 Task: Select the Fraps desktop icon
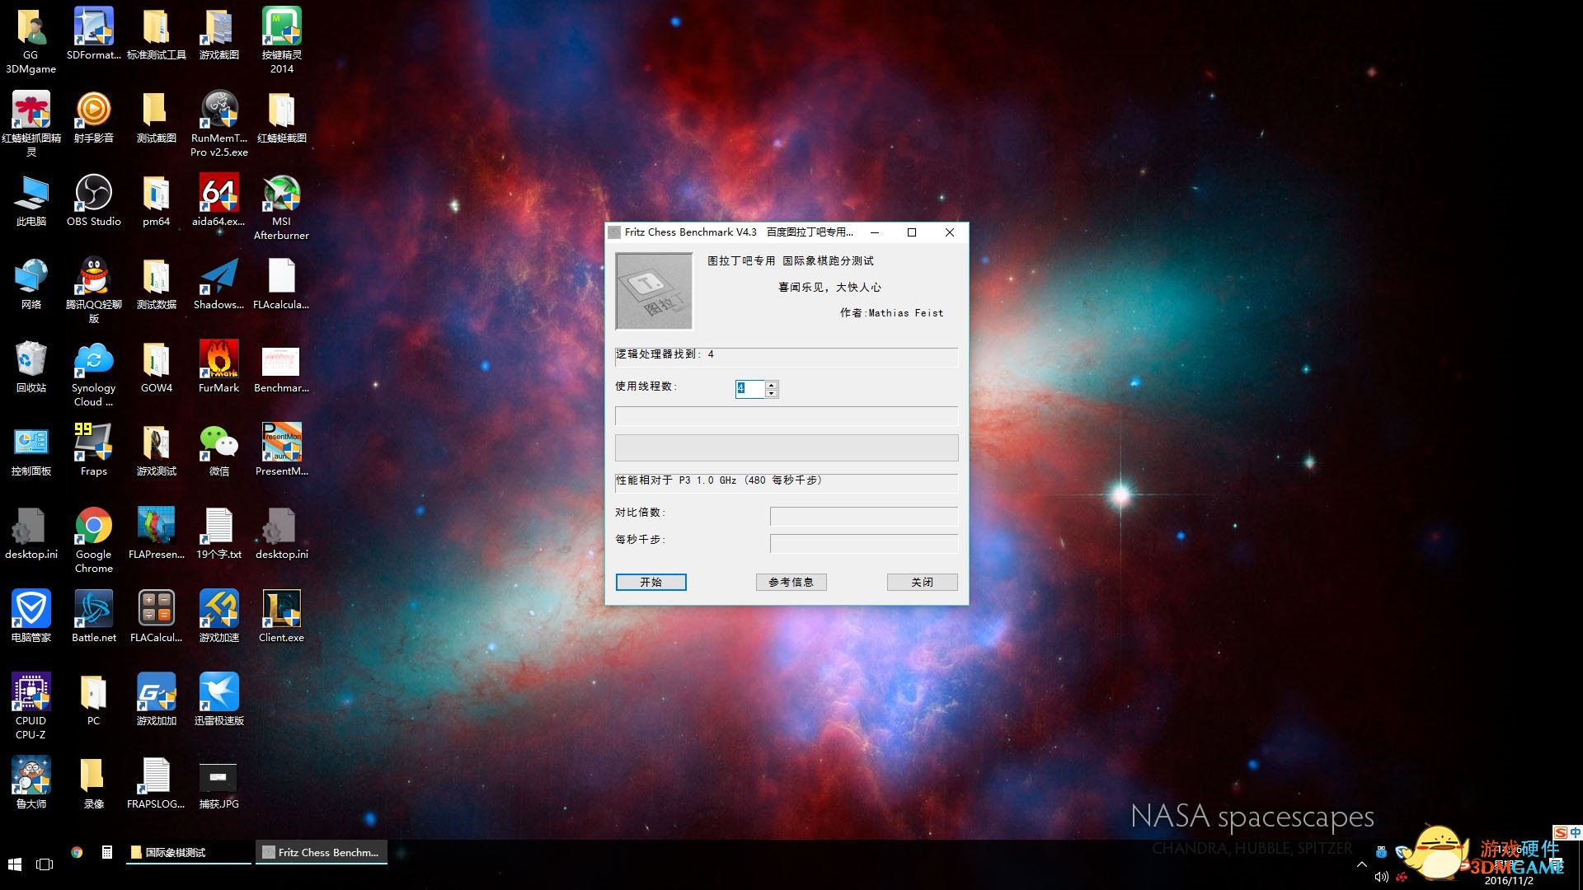tap(93, 444)
